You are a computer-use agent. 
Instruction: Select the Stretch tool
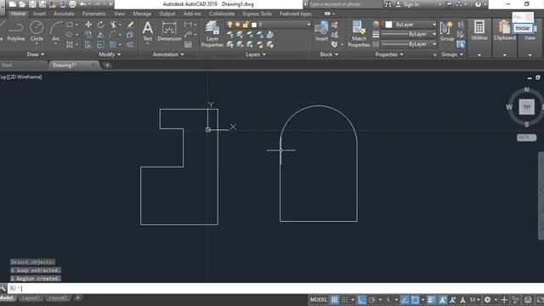(x=88, y=44)
